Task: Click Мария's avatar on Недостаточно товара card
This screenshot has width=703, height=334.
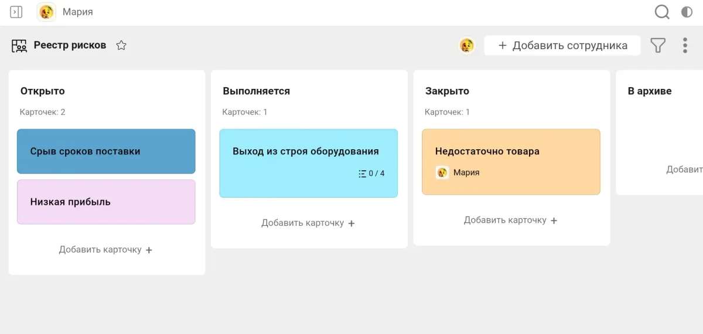Action: (442, 173)
